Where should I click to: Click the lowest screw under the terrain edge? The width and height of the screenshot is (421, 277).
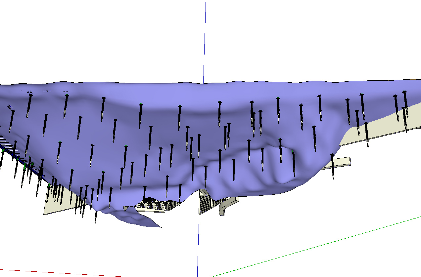[x=96, y=217]
